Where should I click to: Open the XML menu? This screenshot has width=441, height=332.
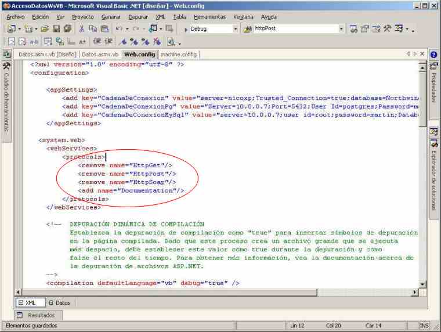[x=160, y=17]
